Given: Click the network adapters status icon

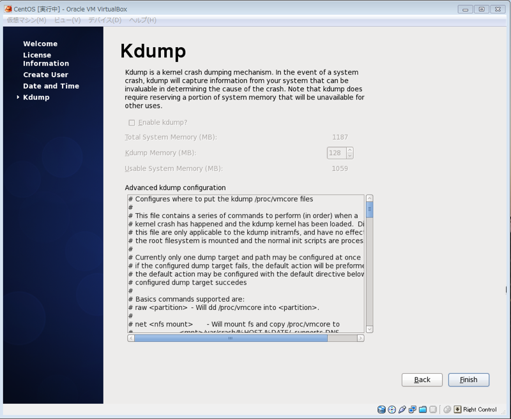Looking at the screenshot, I should point(412,409).
